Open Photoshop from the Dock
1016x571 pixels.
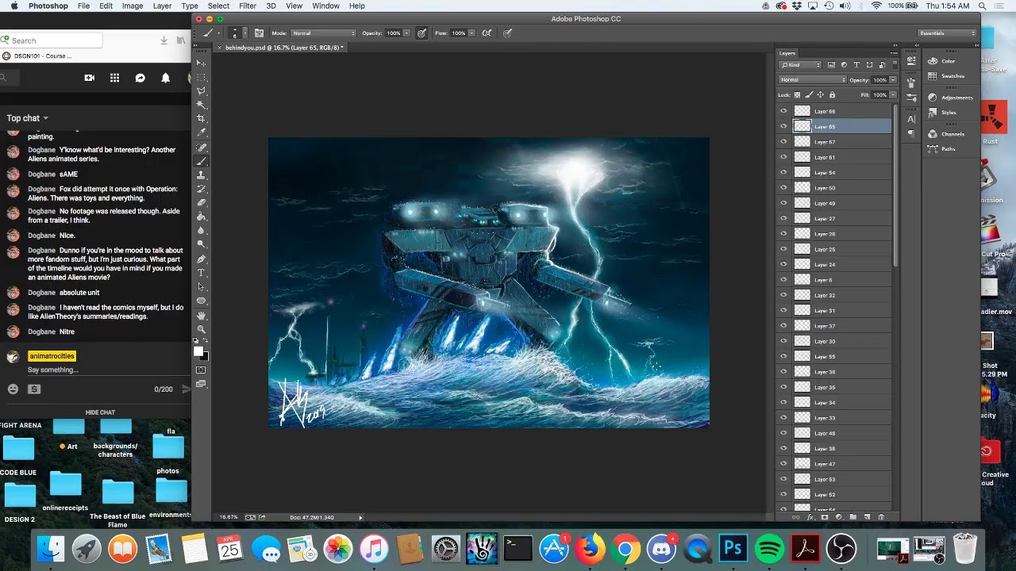[733, 548]
